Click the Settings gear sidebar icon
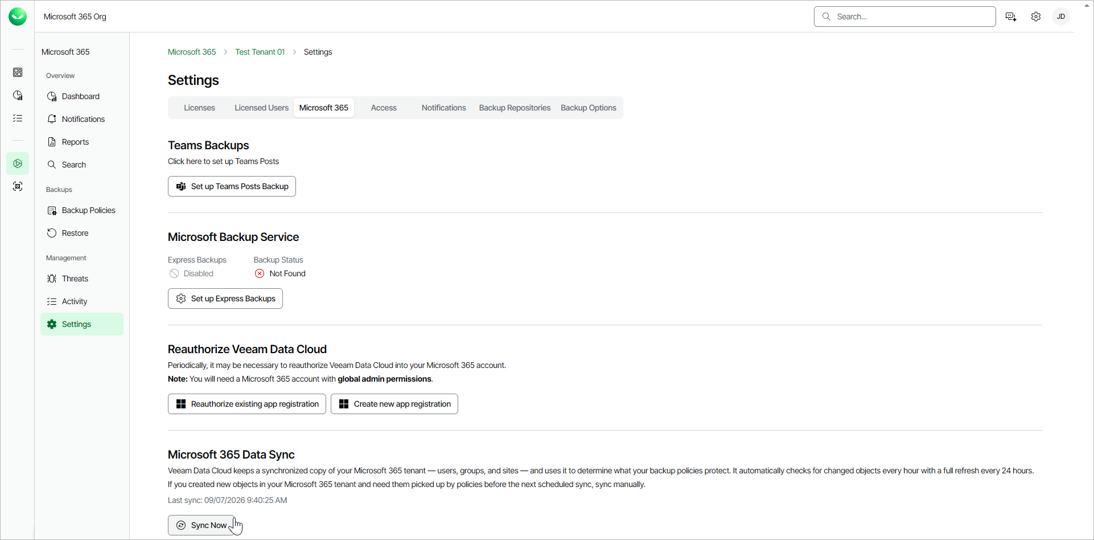Viewport: 1094px width, 540px height. click(x=52, y=324)
